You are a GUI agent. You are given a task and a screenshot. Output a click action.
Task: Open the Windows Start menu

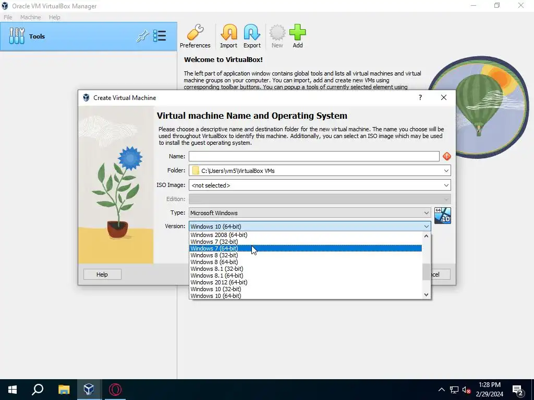pyautogui.click(x=13, y=390)
